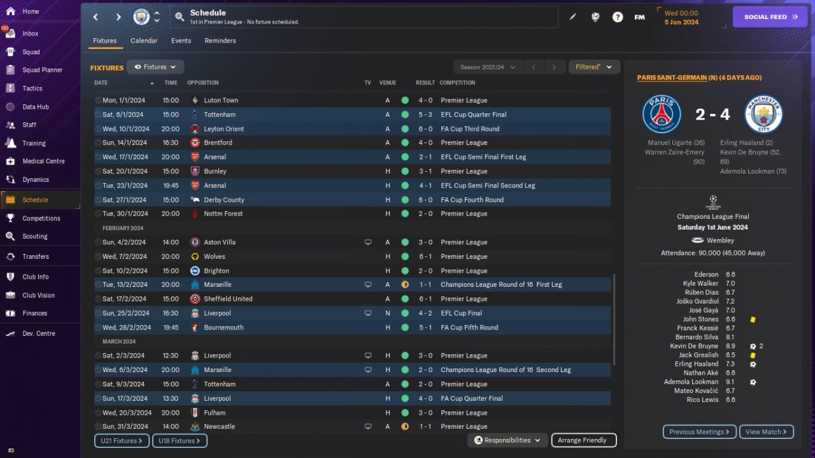Expand the Filtered dropdown
The image size is (815, 458).
594,67
